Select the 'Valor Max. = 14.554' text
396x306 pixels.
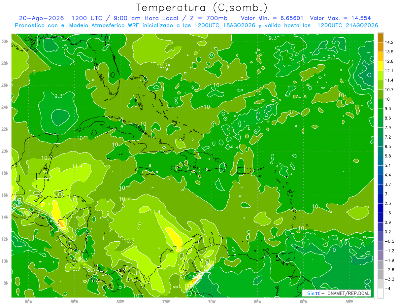click(x=340, y=18)
